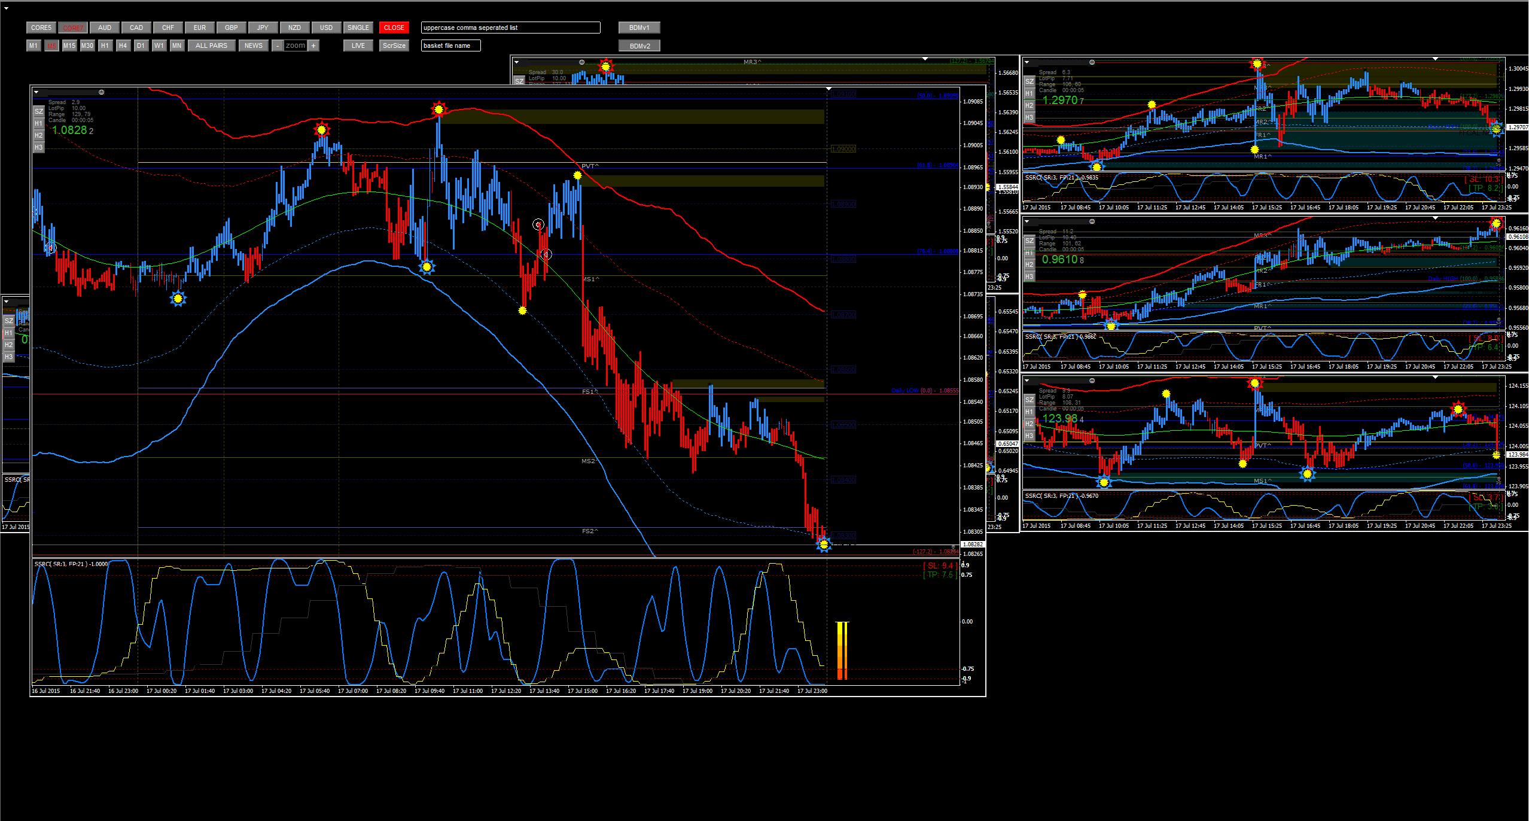Image resolution: width=1529 pixels, height=821 pixels.
Task: Click H2 button on 0.9610 chart
Action: point(1030,265)
